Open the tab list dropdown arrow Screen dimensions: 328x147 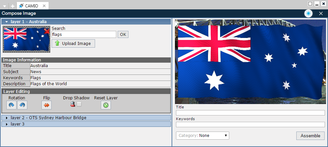pyautogui.click(x=5, y=6)
